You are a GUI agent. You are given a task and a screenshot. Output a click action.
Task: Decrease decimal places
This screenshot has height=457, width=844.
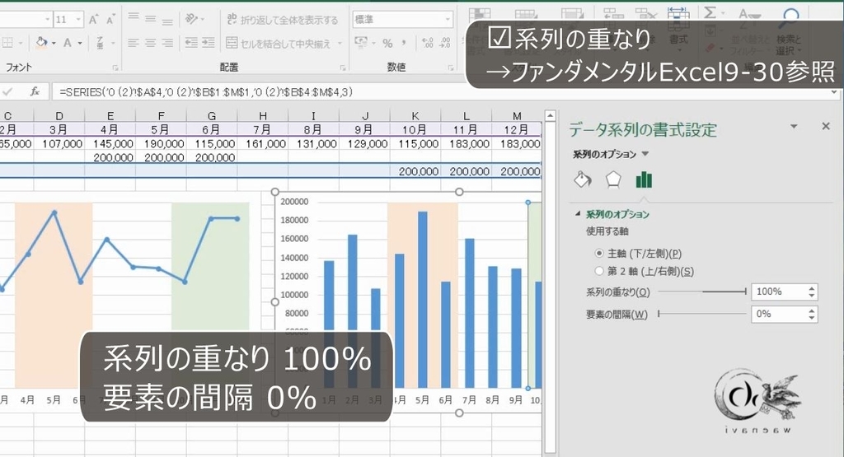pyautogui.click(x=445, y=43)
